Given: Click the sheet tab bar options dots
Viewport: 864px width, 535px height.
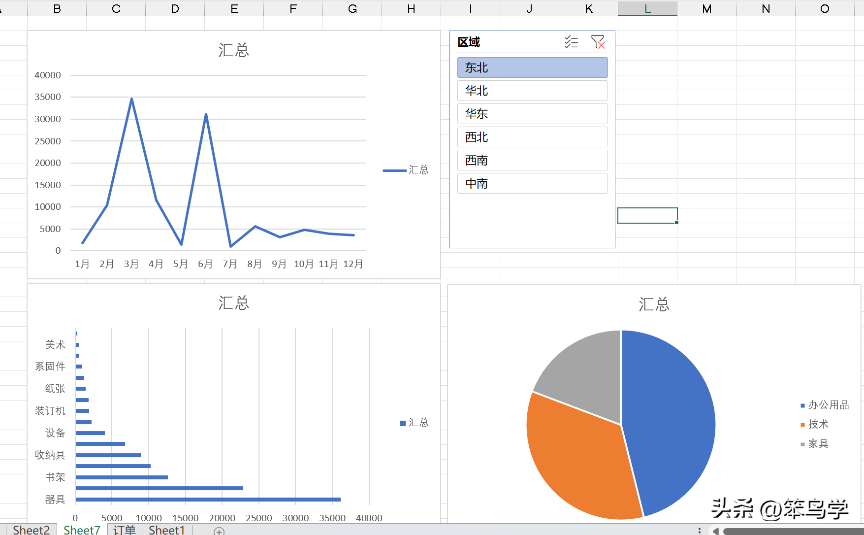Looking at the screenshot, I should (699, 531).
